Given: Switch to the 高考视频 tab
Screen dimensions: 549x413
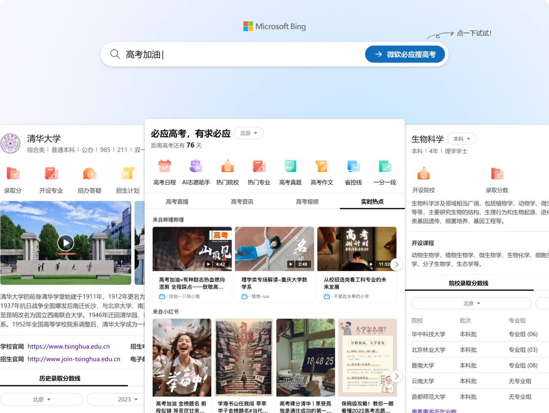Looking at the screenshot, I should click(x=307, y=202).
